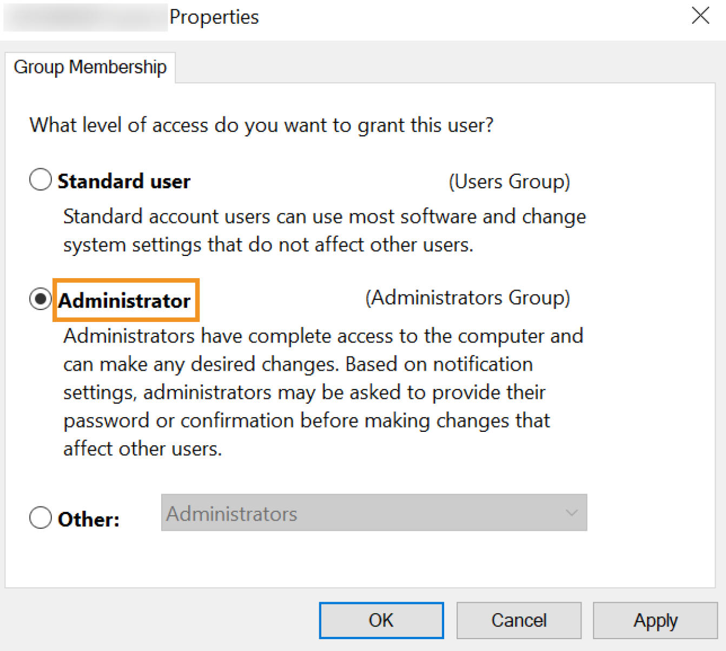Screen dimensions: 726x651
Task: Choose the Other radio button
Action: coord(41,518)
